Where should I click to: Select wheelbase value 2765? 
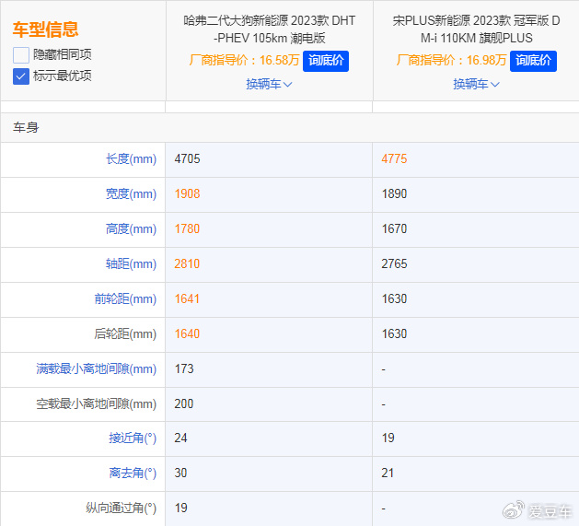point(394,264)
